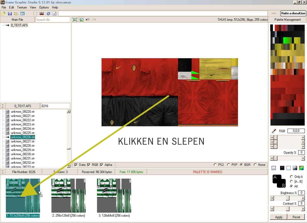Pick a color with the eyedropper icon
The image size is (307, 223).
274,131
